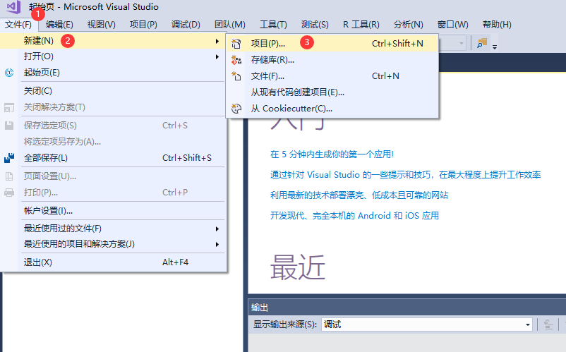Select 项目(P)... in the New submenu
This screenshot has width=566, height=352.
click(x=332, y=44)
